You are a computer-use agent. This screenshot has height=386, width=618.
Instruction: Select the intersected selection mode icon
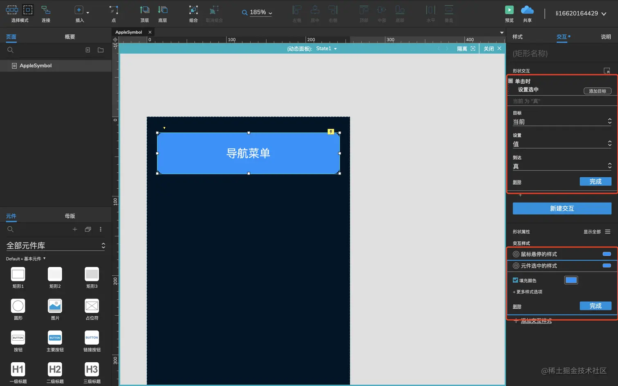pos(12,10)
